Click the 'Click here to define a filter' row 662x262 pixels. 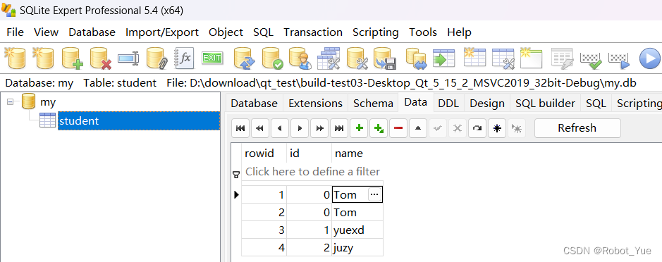point(312,171)
